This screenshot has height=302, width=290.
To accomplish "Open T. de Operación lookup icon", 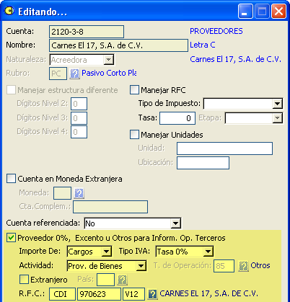I will (x=243, y=266).
